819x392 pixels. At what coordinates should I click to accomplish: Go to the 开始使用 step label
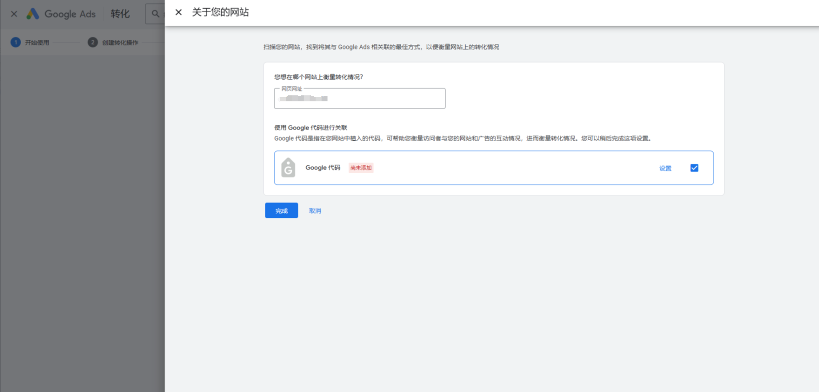(x=37, y=43)
